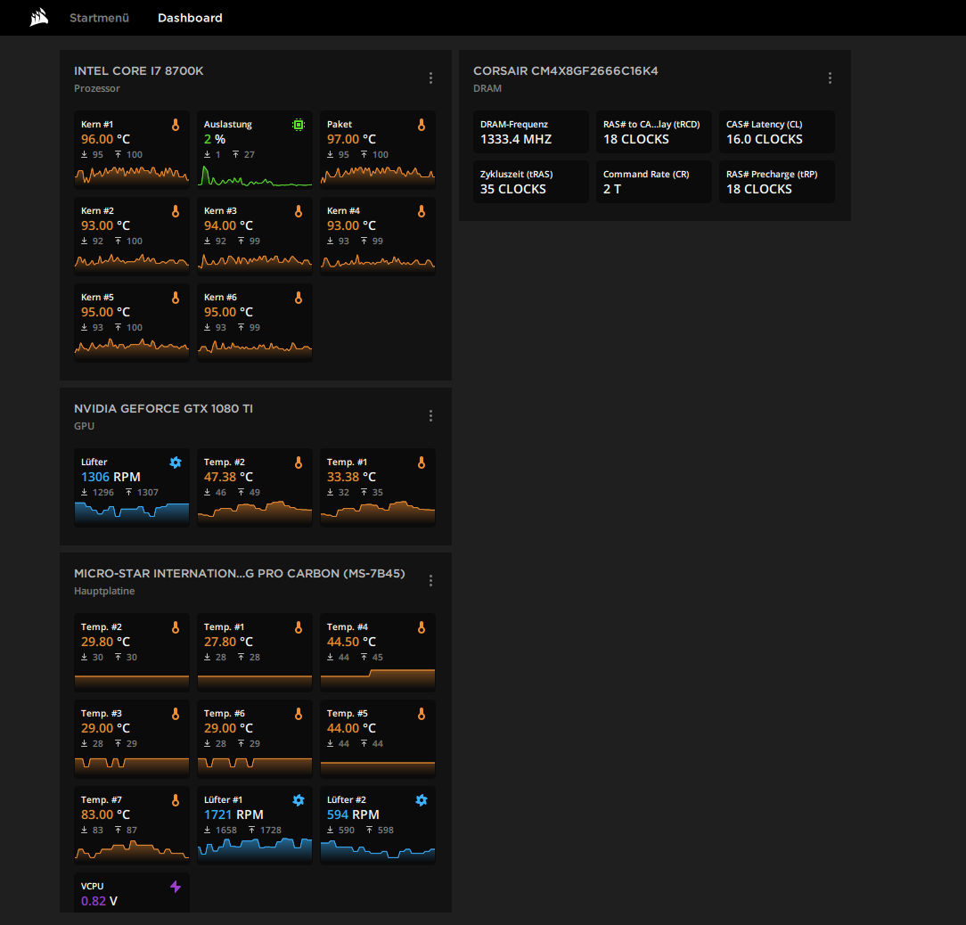Click the Command Rate (CR) tile

tap(653, 182)
